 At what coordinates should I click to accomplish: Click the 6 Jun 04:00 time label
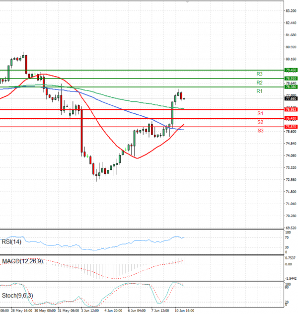click(x=137, y=311)
